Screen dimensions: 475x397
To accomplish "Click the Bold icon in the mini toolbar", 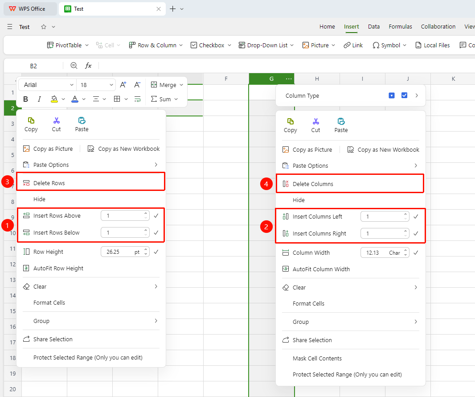I will [x=26, y=99].
